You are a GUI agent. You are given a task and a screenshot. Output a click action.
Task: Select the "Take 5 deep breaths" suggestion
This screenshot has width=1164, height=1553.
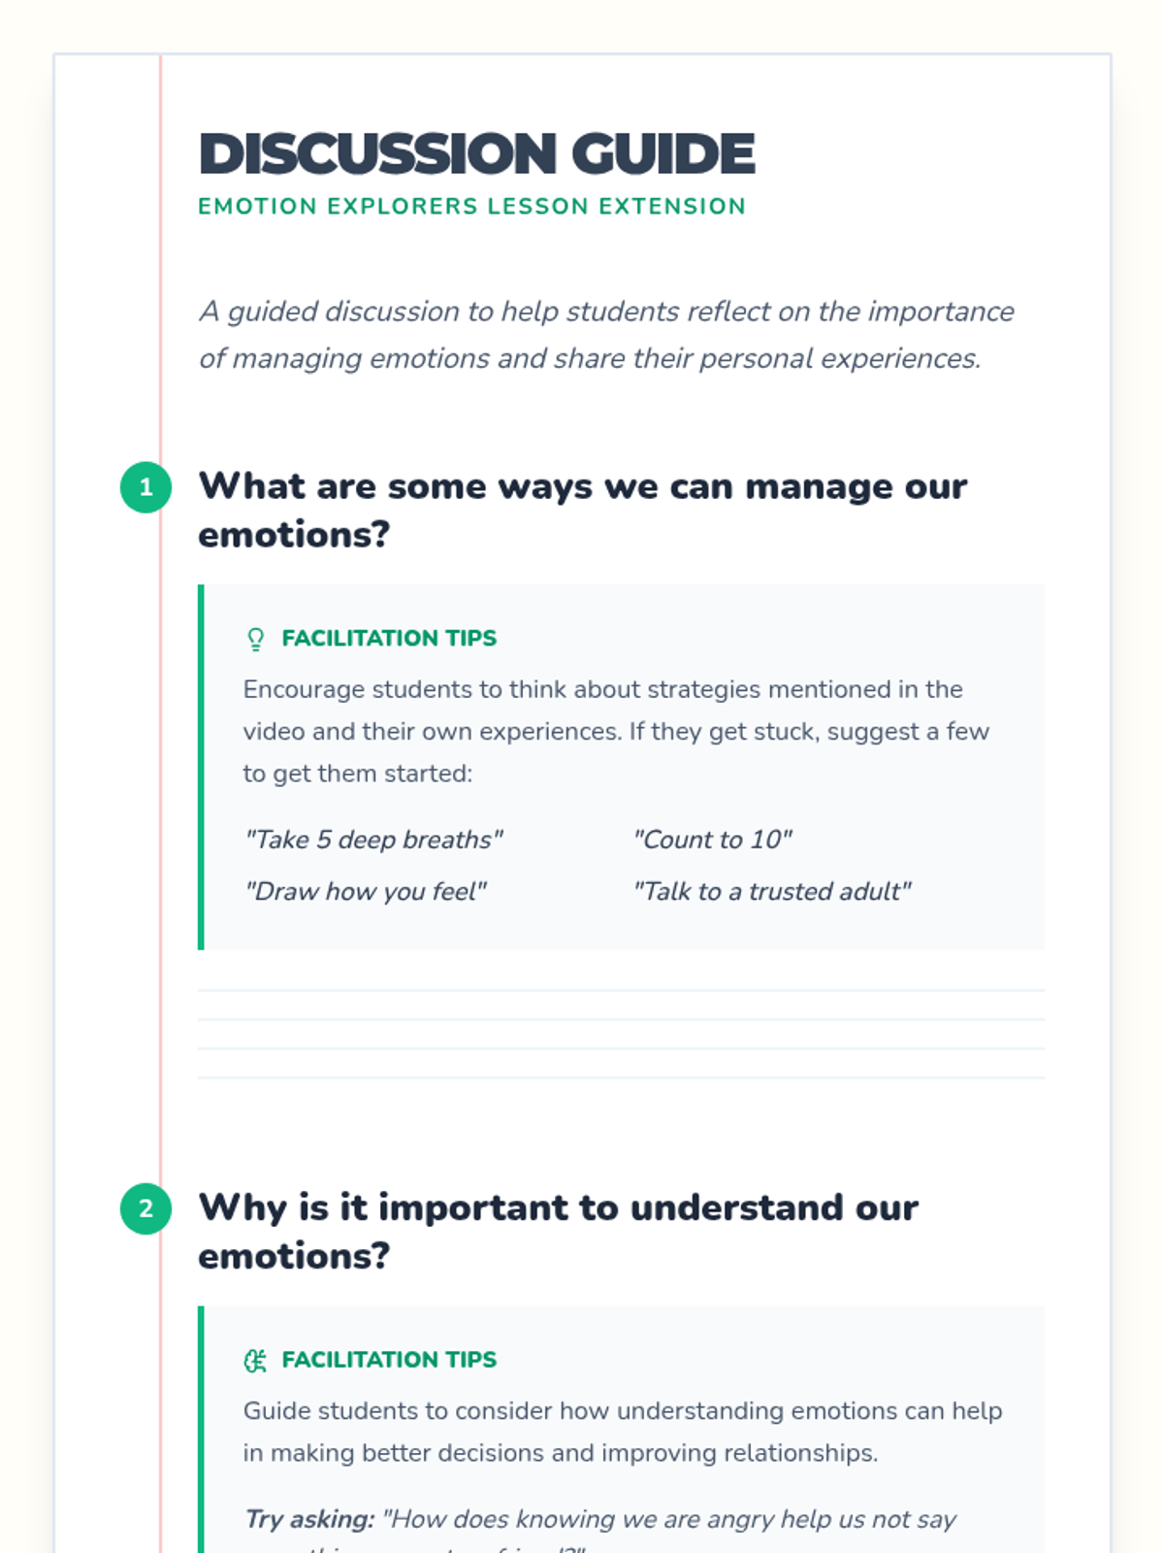[373, 840]
